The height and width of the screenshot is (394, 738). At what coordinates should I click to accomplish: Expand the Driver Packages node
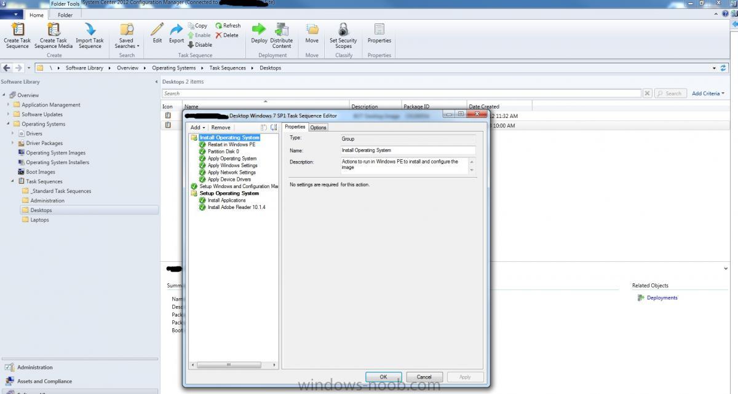(x=13, y=143)
